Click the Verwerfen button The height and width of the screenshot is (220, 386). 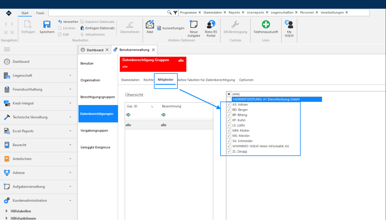[x=68, y=22]
